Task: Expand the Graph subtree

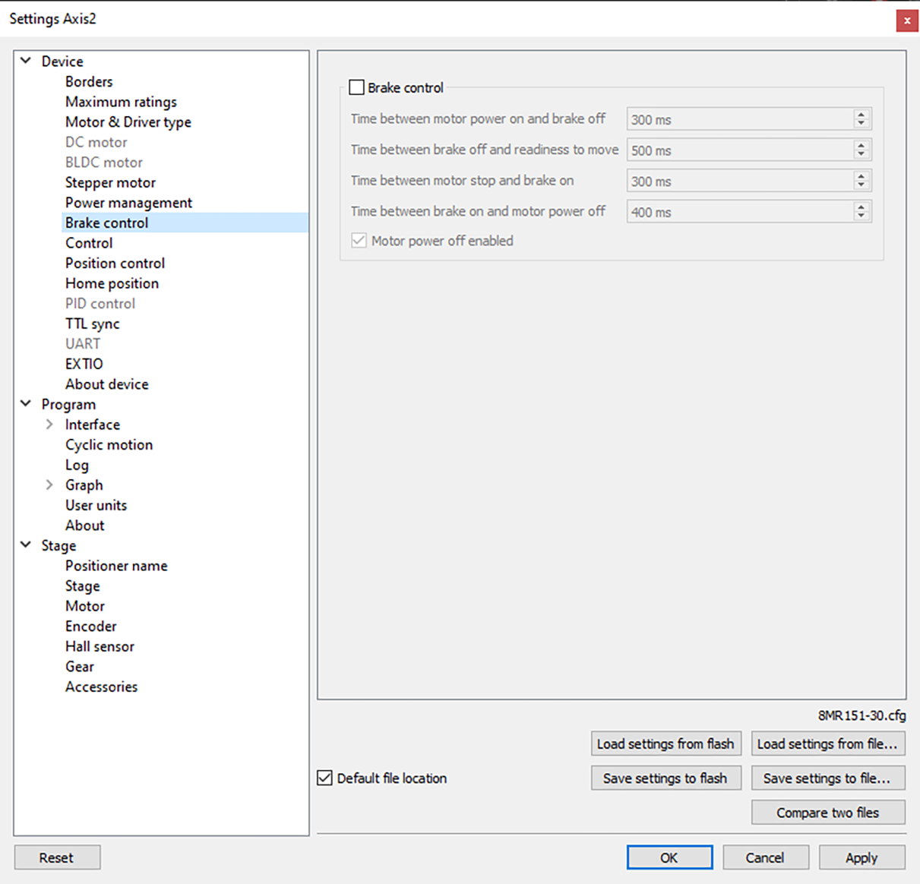Action: tap(48, 485)
